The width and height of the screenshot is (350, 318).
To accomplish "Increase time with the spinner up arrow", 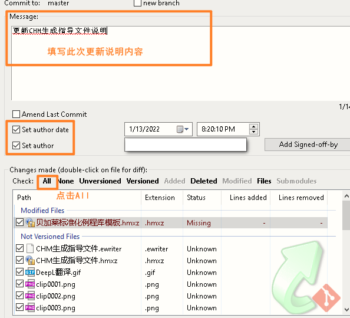I will pos(253,127).
